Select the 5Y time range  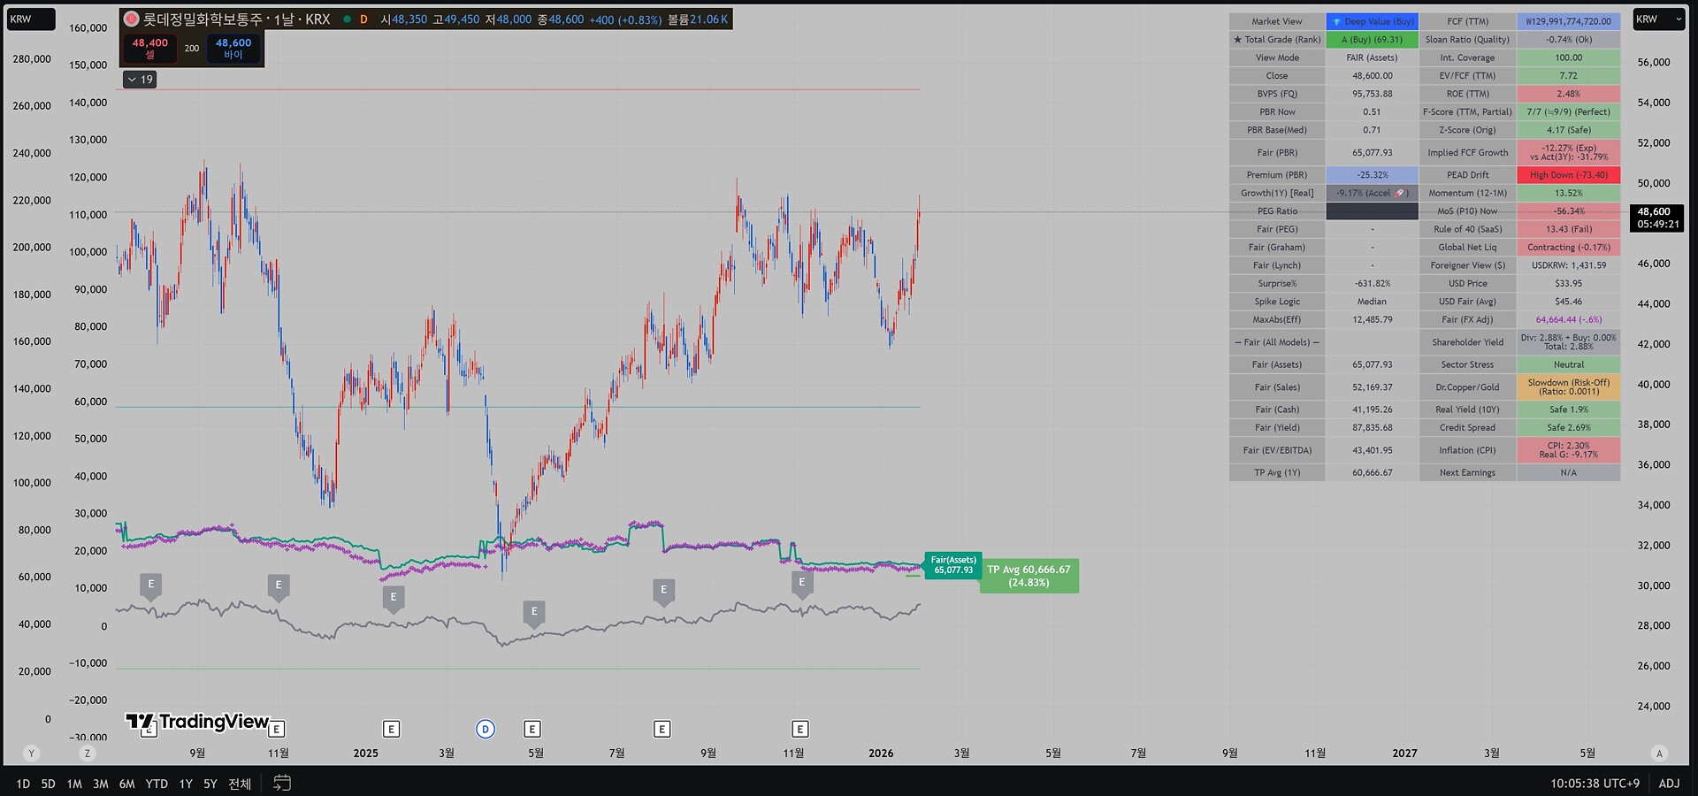[x=210, y=784]
